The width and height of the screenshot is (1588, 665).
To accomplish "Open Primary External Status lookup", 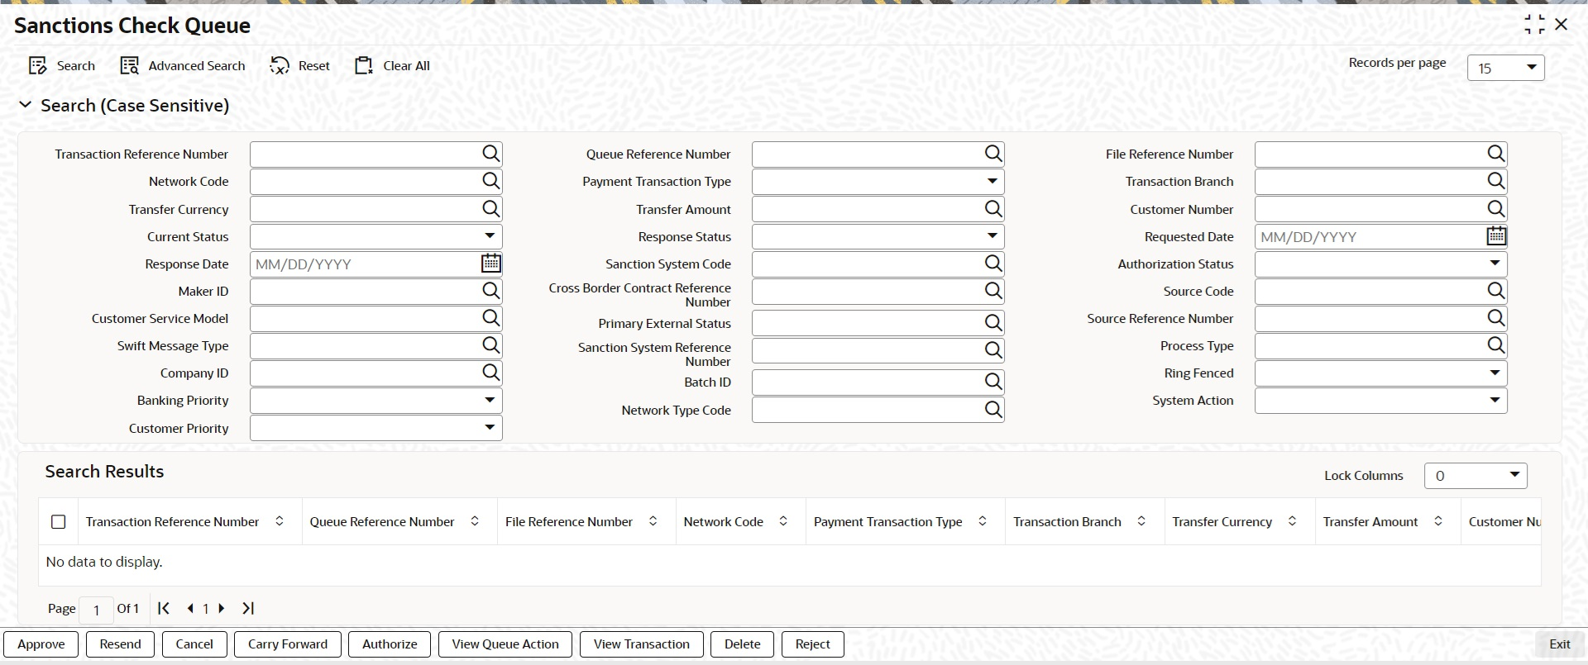I will pyautogui.click(x=993, y=323).
